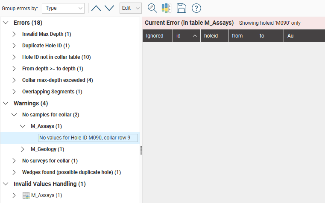Click the up arrow to previous error

click(x=96, y=8)
